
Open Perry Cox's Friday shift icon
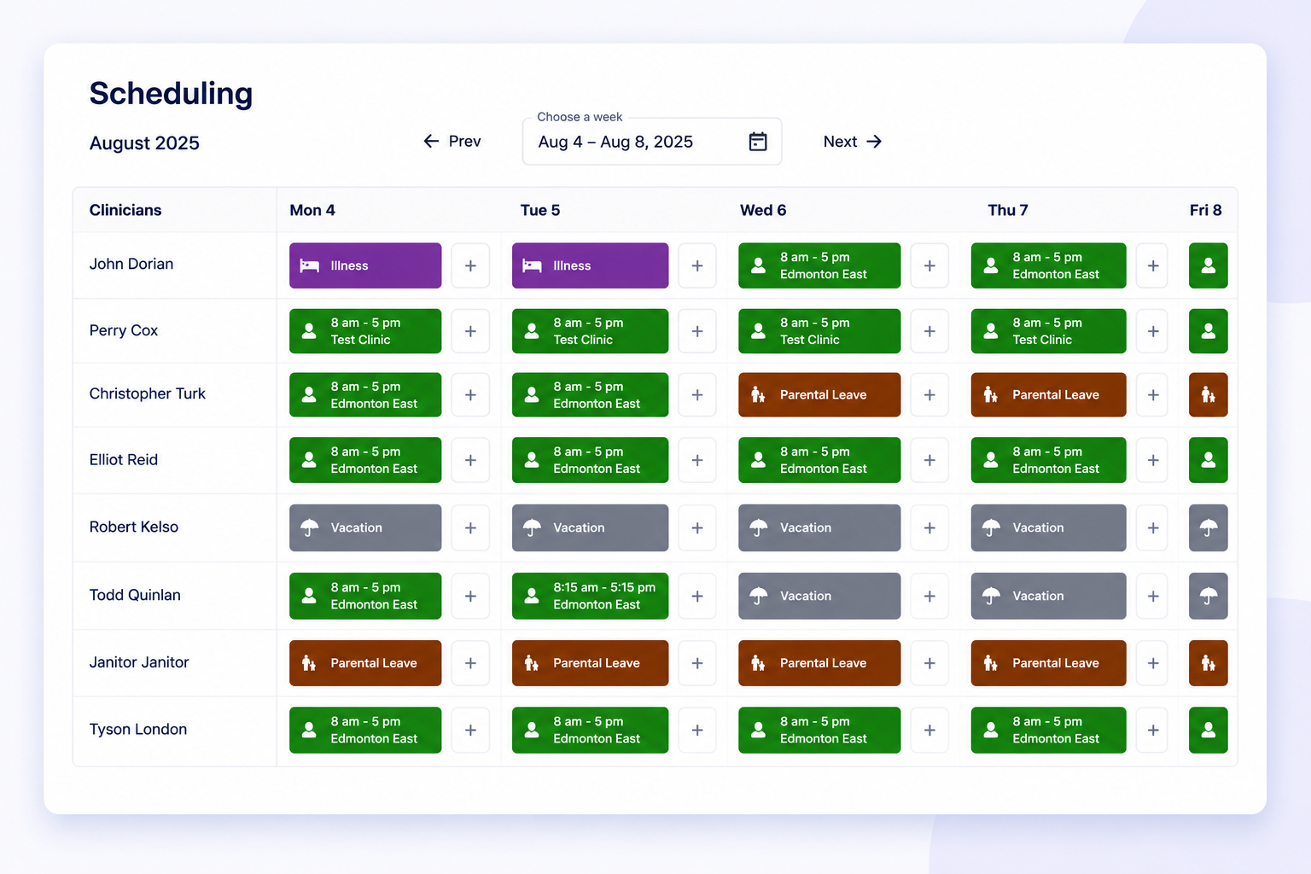click(x=1209, y=331)
